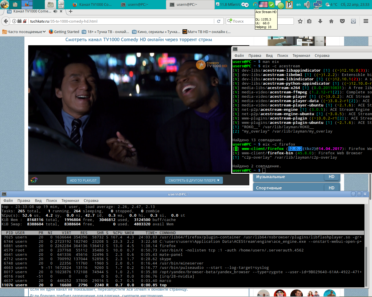Open 'Терминал' menu in top terminal window
Image resolution: width=372 pixels, height=297 pixels.
pos(70,201)
